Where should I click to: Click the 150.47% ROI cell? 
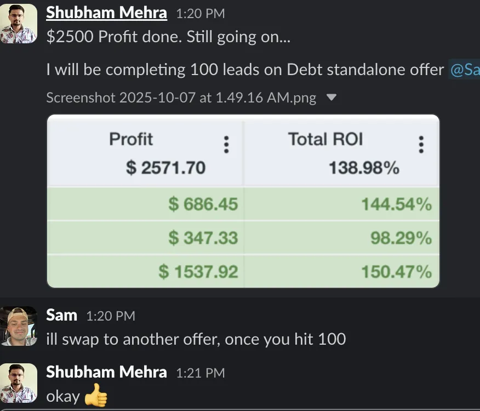[x=396, y=271]
